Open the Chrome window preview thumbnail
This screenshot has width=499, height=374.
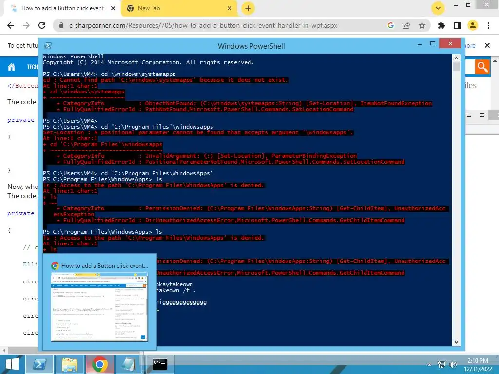99,307
